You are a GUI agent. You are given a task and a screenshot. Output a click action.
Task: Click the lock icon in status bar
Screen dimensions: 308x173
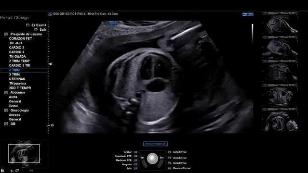pyautogui.click(x=2, y=171)
